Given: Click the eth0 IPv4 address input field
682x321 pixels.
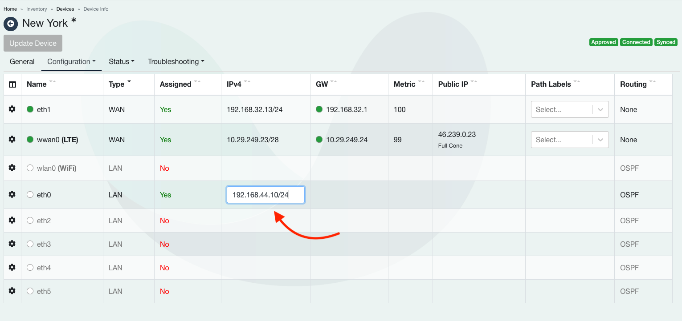Looking at the screenshot, I should [x=265, y=195].
